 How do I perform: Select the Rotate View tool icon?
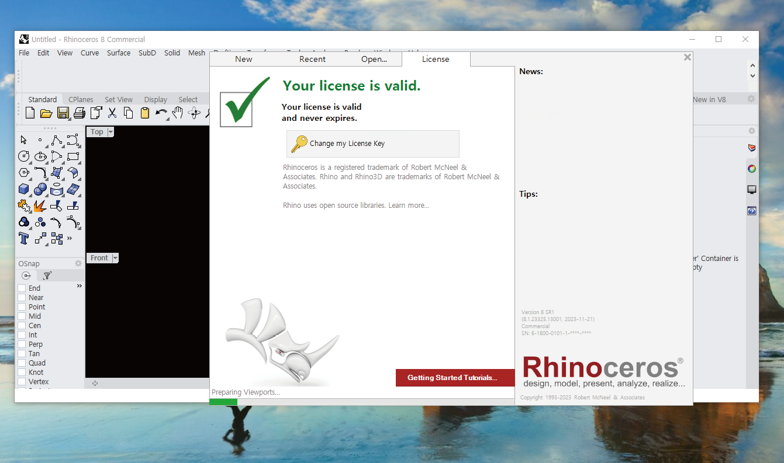click(195, 113)
